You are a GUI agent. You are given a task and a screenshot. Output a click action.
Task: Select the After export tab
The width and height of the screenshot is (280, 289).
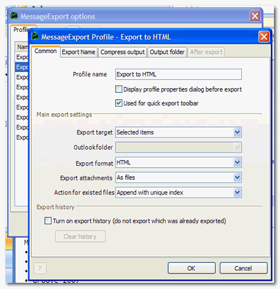(x=206, y=52)
